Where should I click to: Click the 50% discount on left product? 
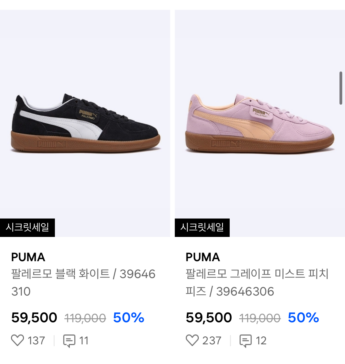128,318
